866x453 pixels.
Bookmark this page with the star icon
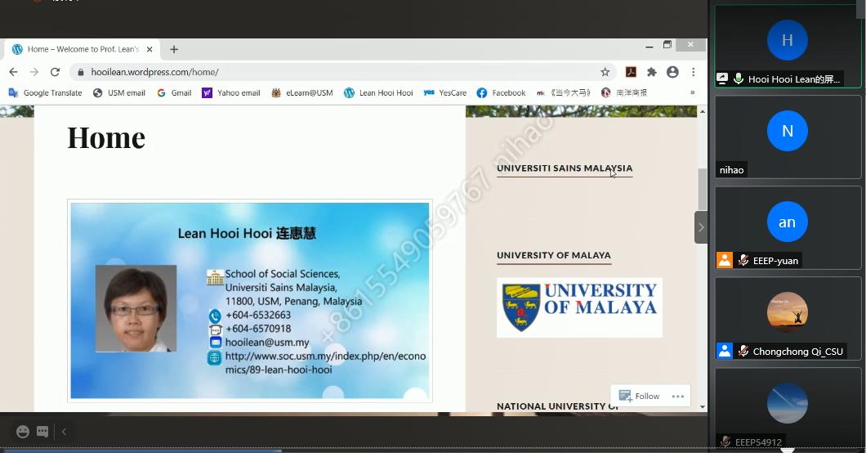click(x=605, y=72)
